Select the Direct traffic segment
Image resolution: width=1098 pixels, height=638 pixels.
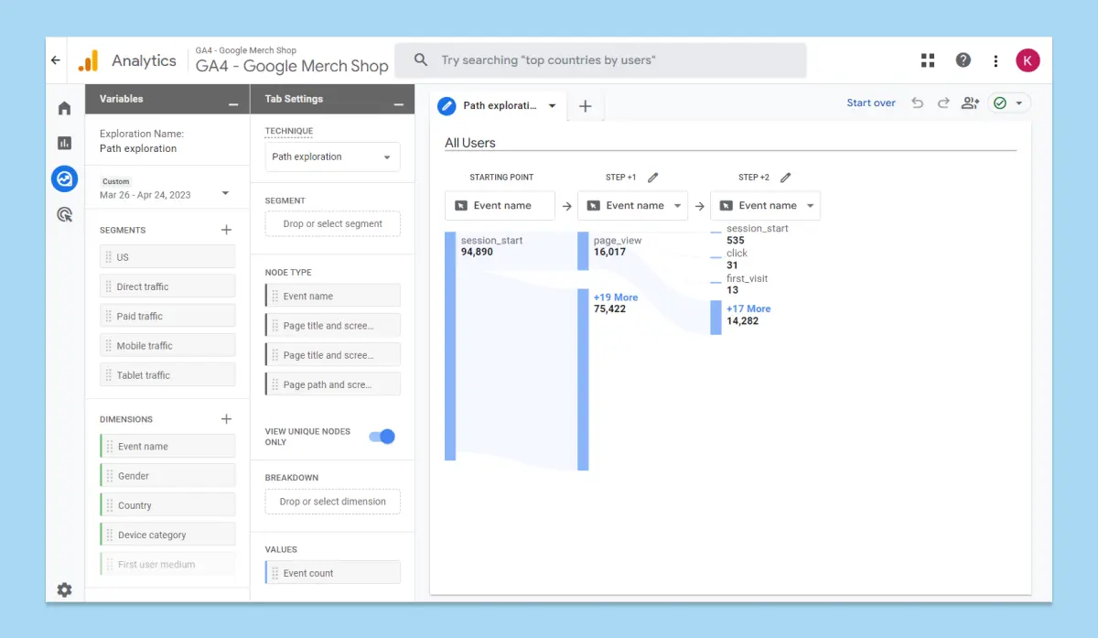coord(167,287)
